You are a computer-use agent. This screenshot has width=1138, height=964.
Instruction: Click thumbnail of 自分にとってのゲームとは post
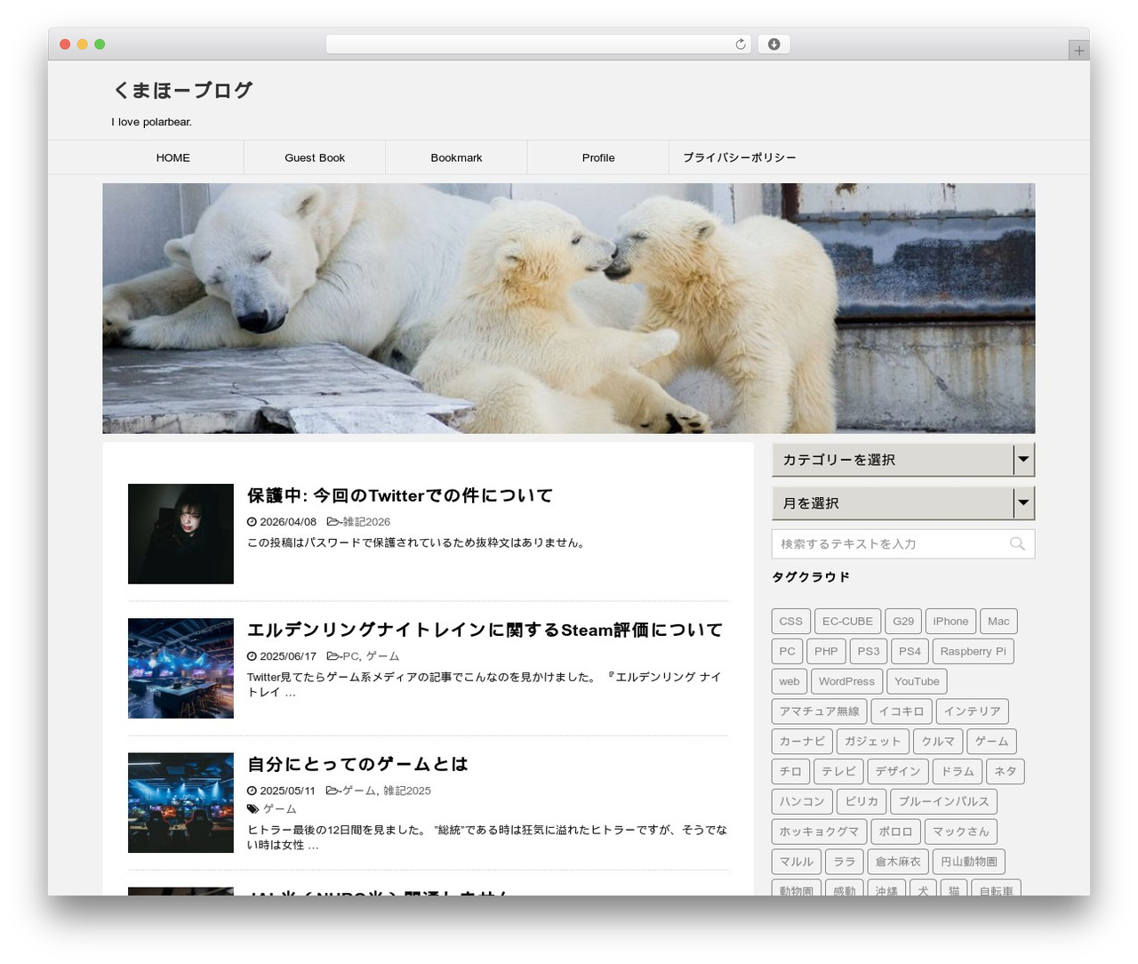coord(180,802)
